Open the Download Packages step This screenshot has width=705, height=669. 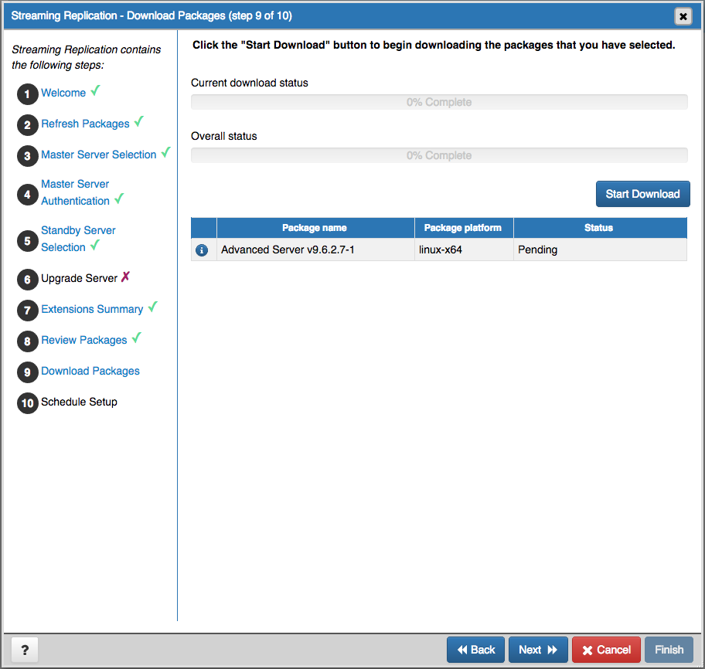click(90, 371)
